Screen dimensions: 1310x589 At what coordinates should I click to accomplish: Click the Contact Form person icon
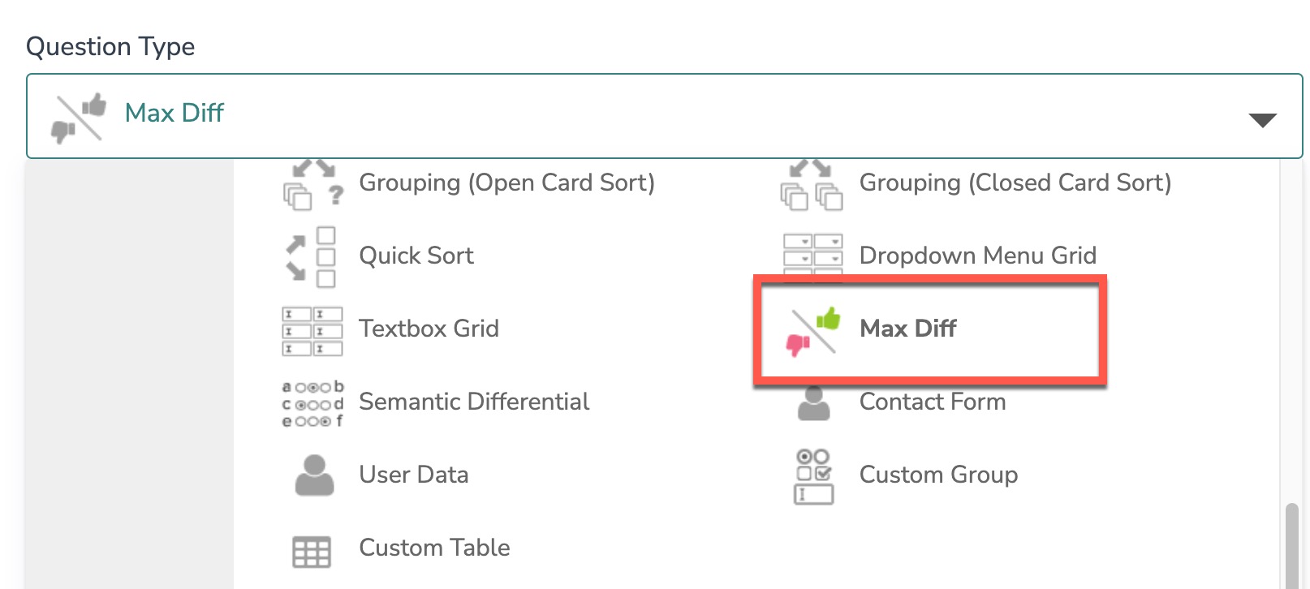(813, 404)
